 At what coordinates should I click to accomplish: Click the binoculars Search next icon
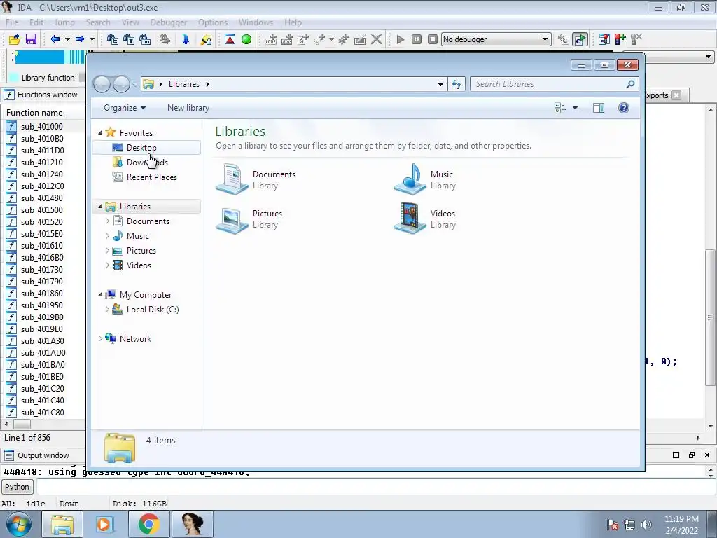pos(165,39)
